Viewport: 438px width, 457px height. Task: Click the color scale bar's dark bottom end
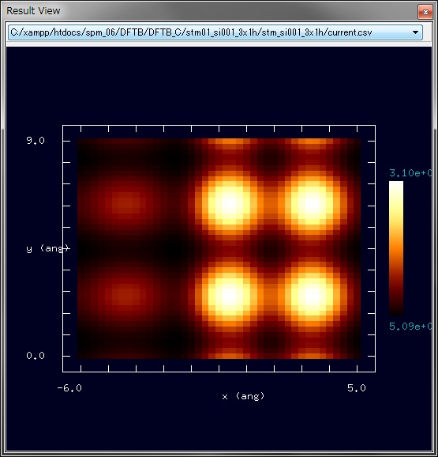tap(396, 312)
